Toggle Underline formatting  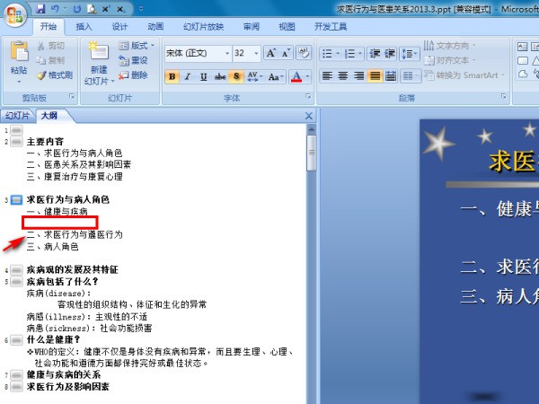(x=204, y=76)
